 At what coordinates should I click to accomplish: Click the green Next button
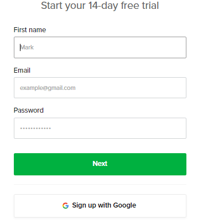[100, 164]
